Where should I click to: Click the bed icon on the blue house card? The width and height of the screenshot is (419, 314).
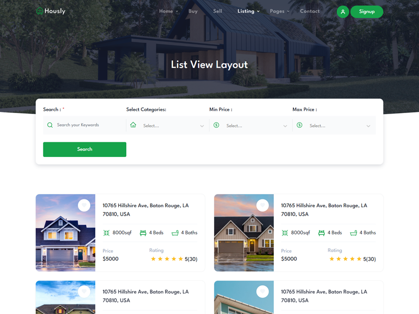(143, 233)
